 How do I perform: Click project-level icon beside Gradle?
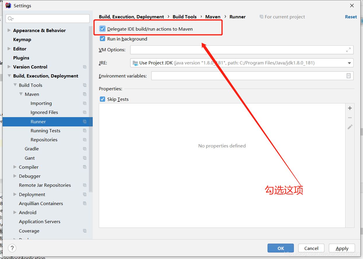pyautogui.click(x=85, y=149)
